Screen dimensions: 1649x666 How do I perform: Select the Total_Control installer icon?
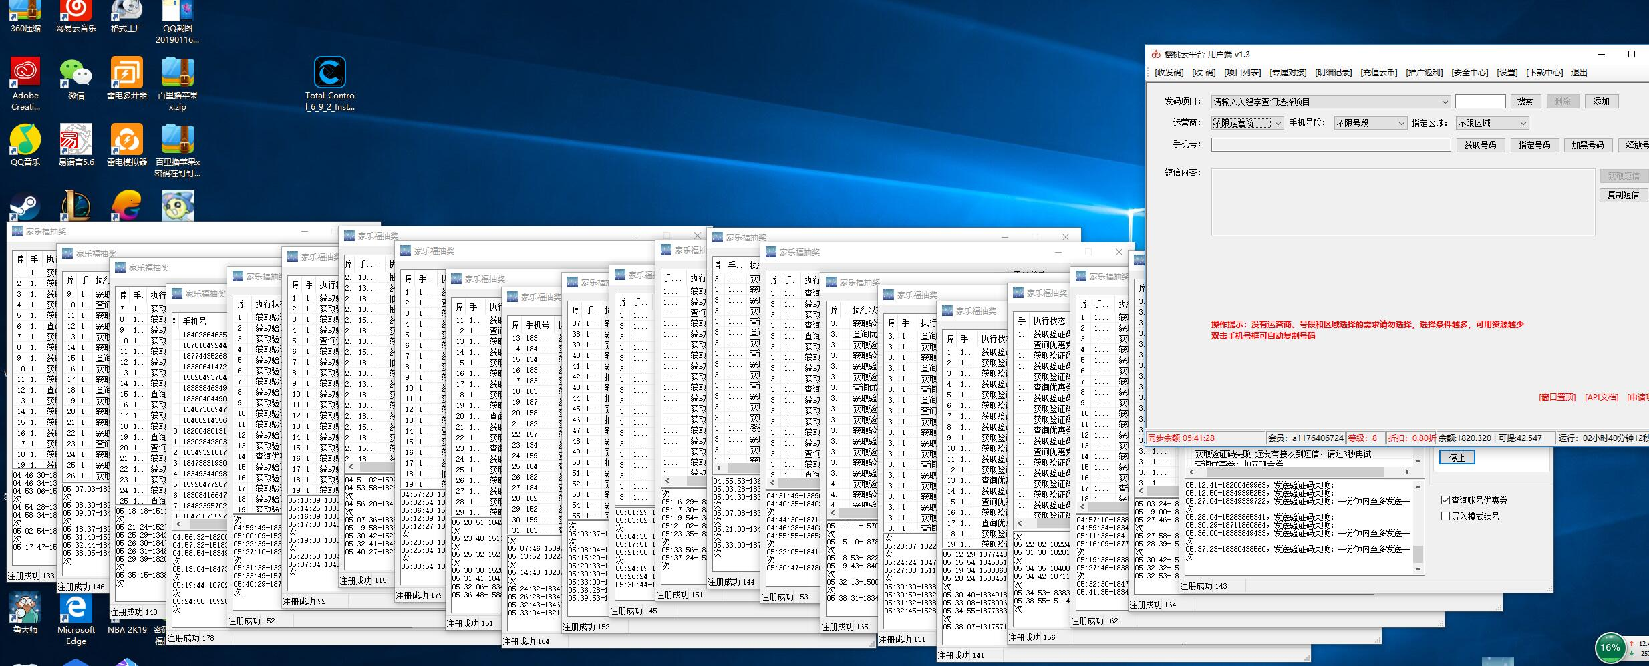click(x=330, y=84)
